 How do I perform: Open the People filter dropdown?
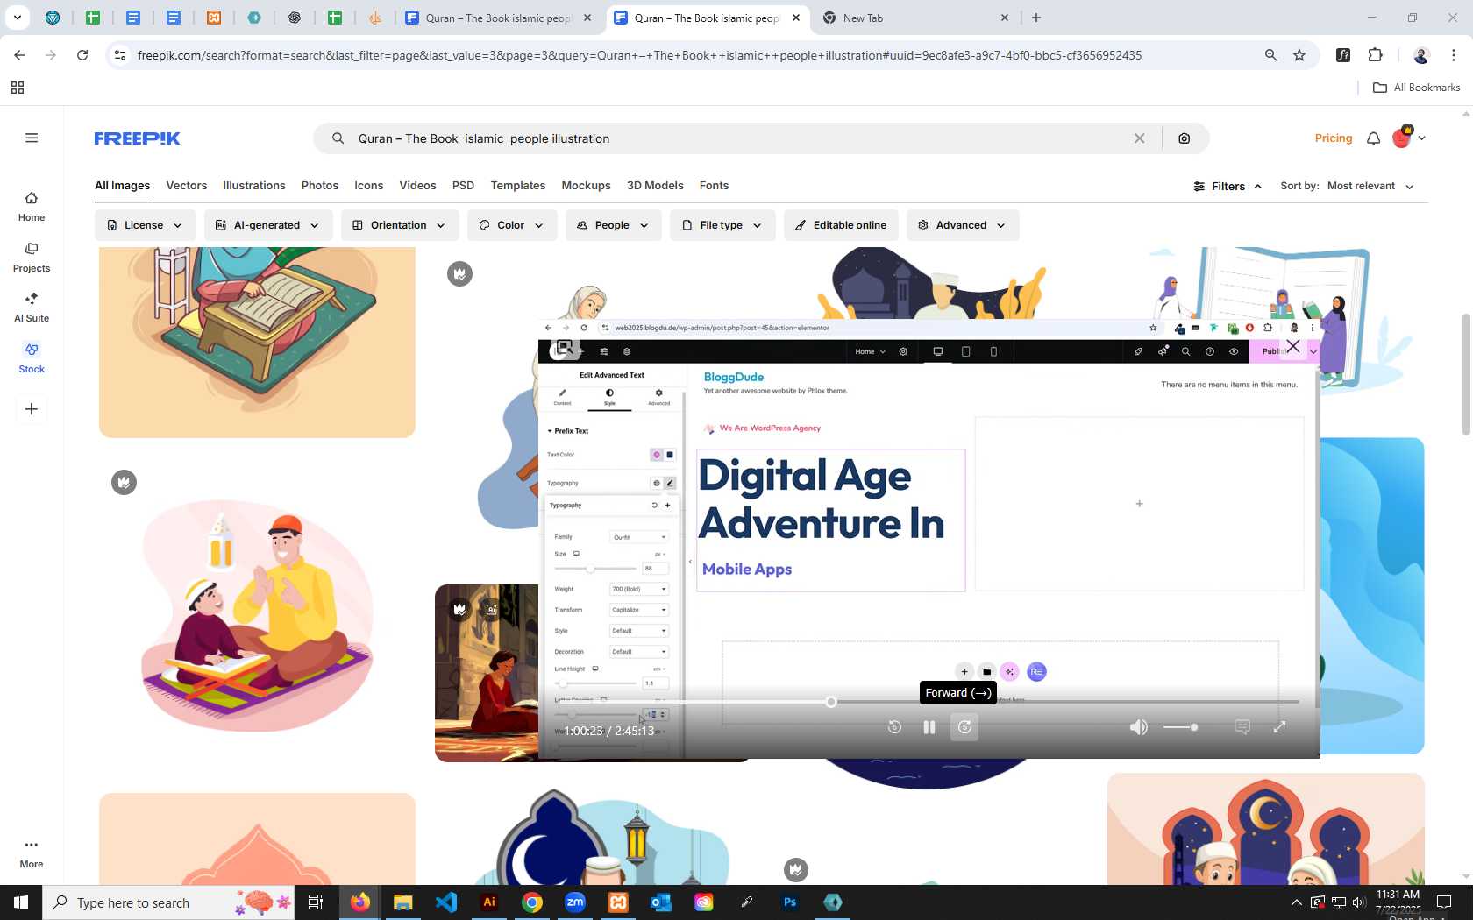(x=613, y=225)
